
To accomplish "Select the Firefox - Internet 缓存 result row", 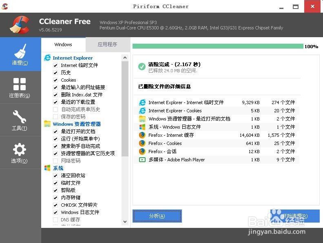I will pos(216,135).
